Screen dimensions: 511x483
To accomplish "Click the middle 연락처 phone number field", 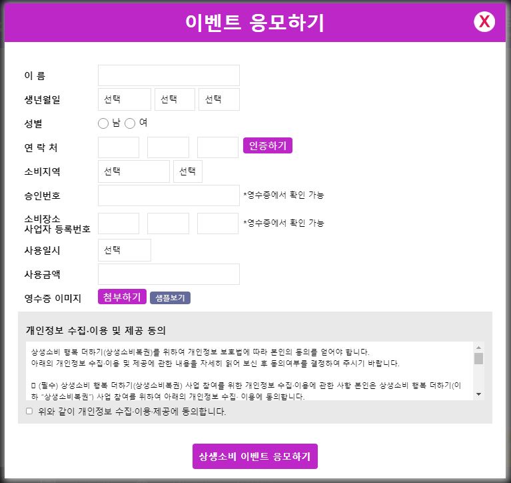I will click(168, 147).
